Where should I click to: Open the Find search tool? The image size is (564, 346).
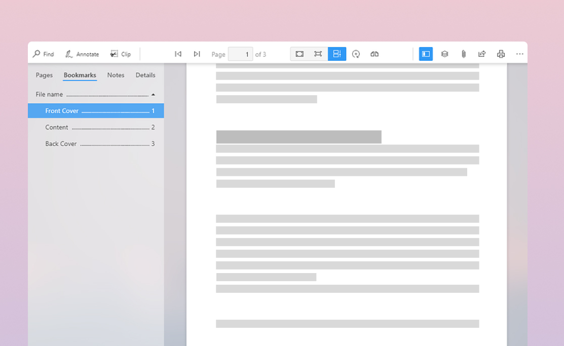44,54
